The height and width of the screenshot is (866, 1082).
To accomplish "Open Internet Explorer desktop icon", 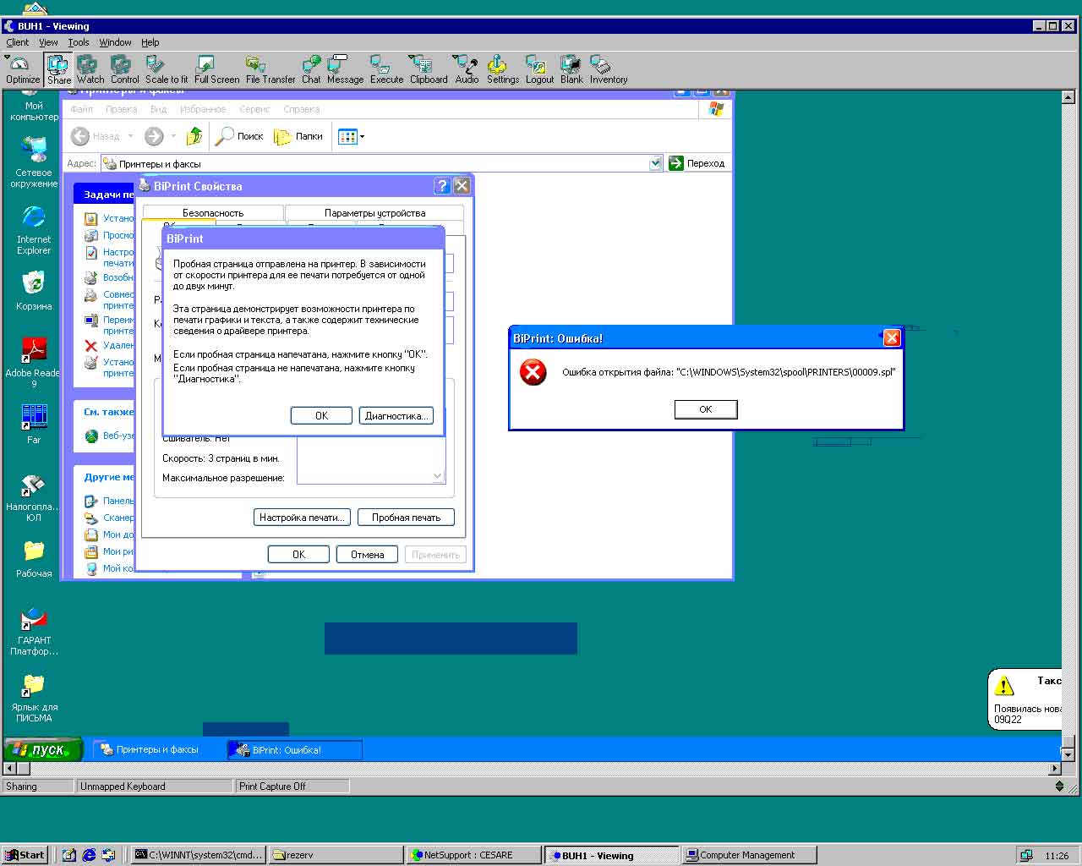I will 34,229.
